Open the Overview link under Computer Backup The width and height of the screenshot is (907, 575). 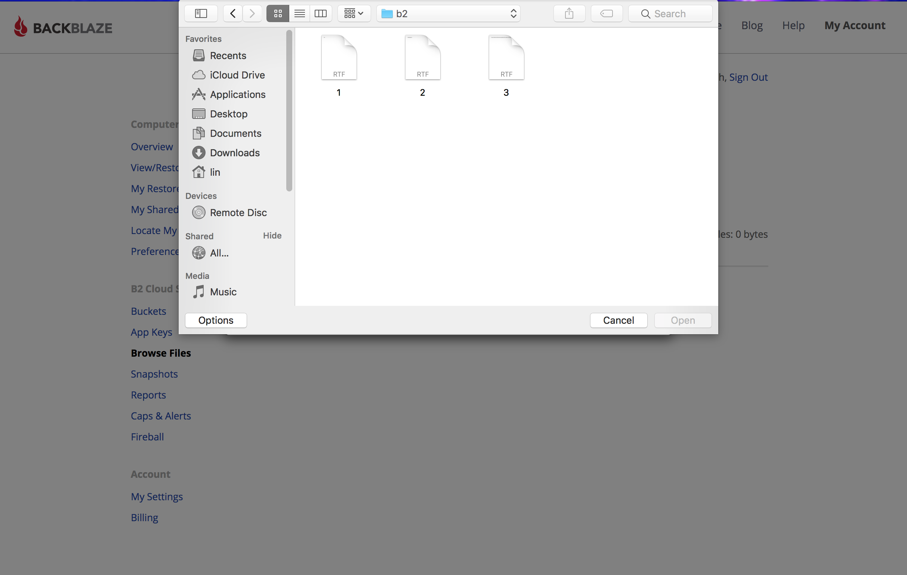152,147
